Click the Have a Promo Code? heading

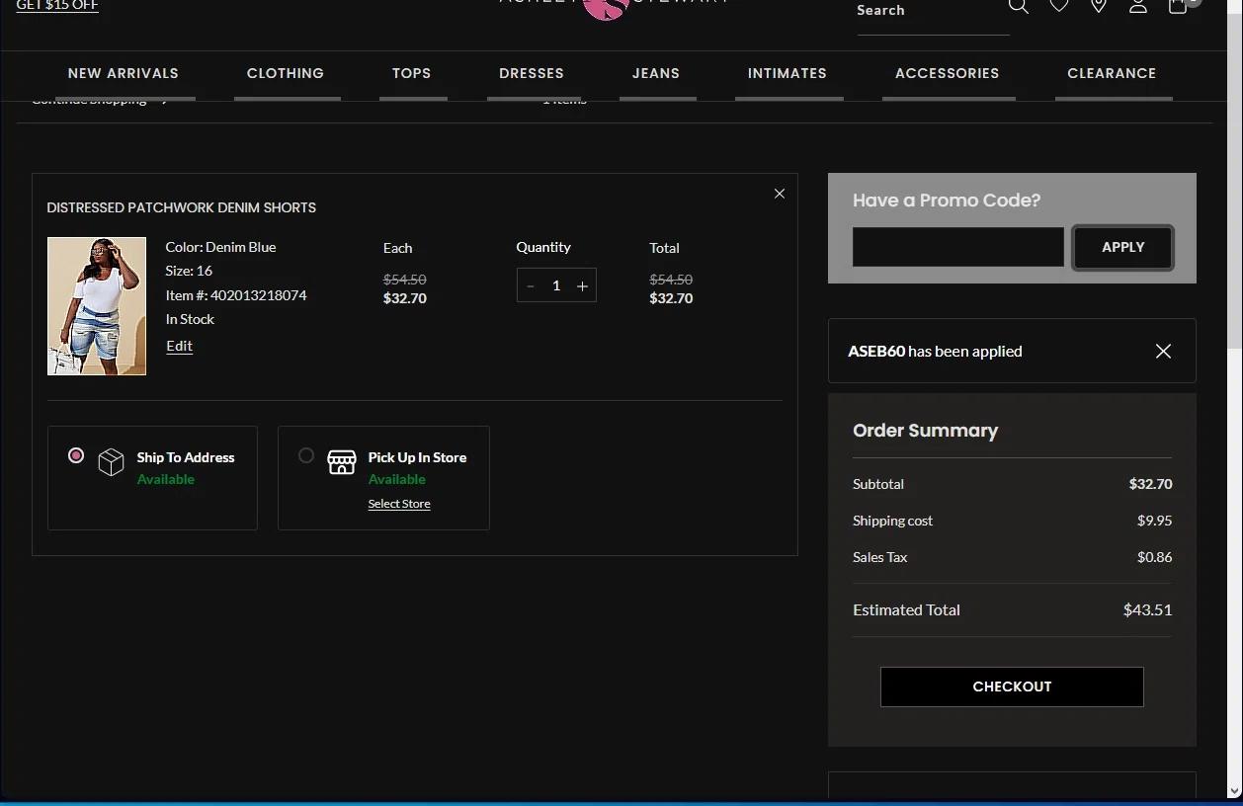tap(947, 201)
